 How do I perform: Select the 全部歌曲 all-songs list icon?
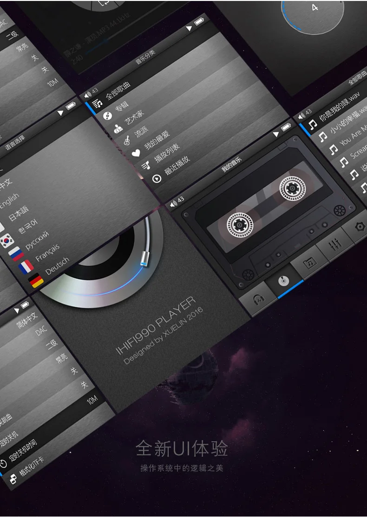pos(98,104)
